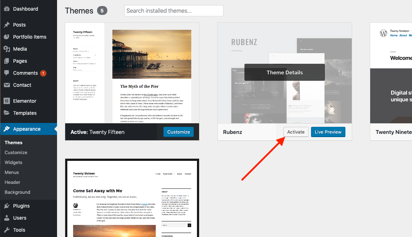
Task: Click the Pages icon in sidebar
Action: pyautogui.click(x=7, y=61)
